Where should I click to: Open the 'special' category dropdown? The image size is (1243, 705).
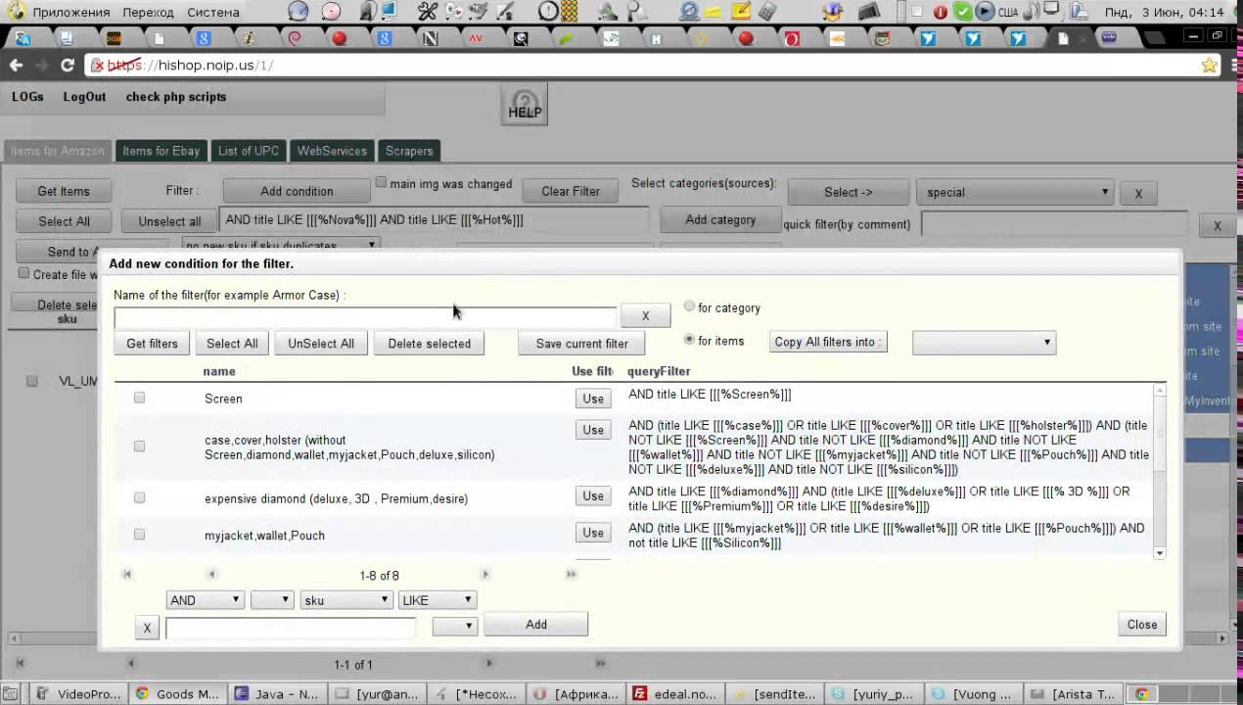point(1015,192)
